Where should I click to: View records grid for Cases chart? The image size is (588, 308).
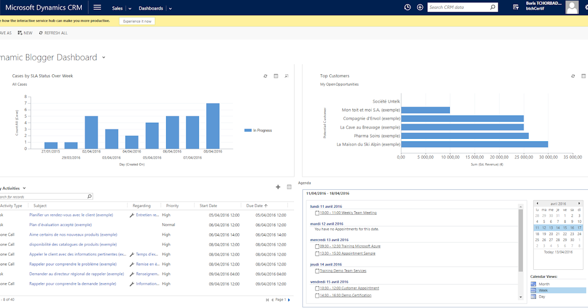click(x=275, y=76)
